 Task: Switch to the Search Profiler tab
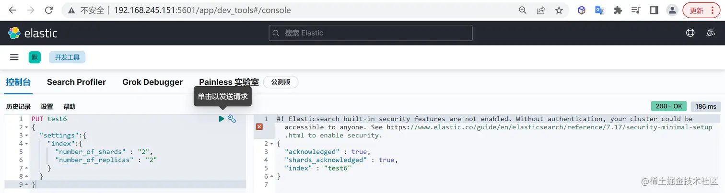[x=76, y=82]
